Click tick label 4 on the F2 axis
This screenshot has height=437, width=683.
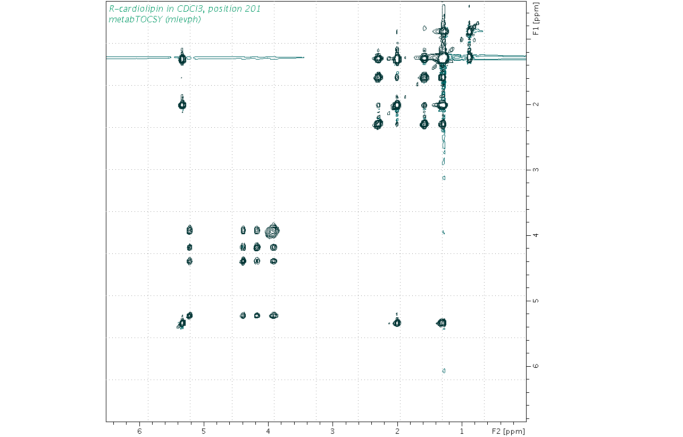(x=268, y=431)
